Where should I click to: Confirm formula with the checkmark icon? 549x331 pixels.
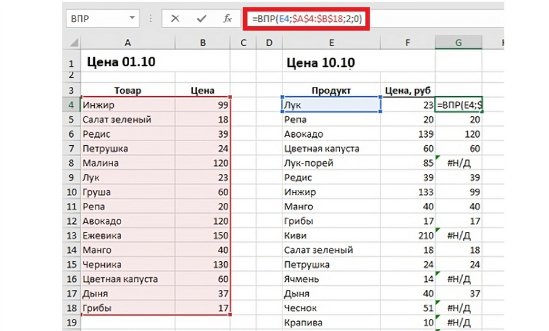pyautogui.click(x=201, y=19)
